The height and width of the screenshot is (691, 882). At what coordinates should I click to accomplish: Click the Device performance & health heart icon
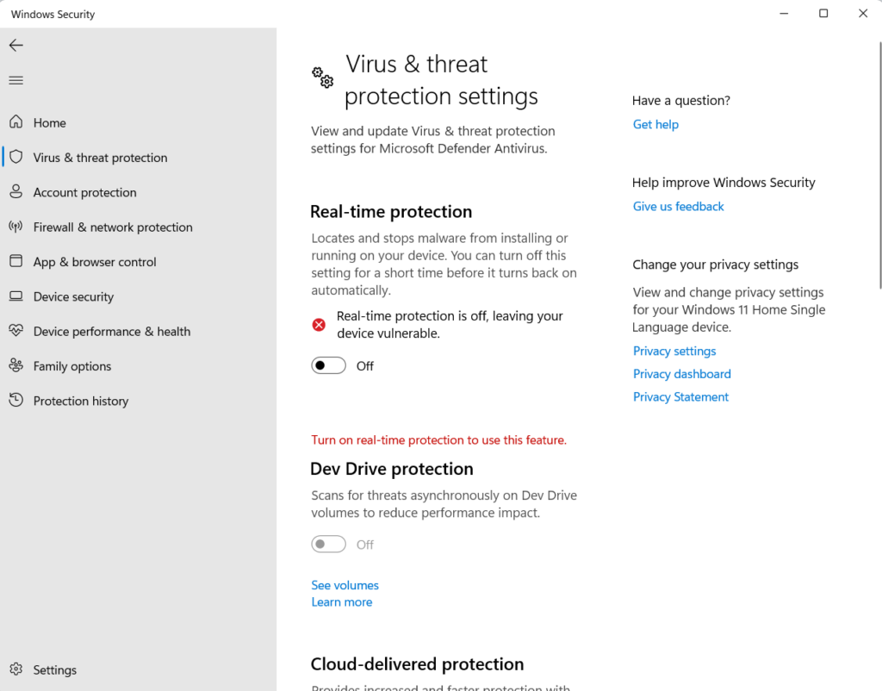point(16,331)
